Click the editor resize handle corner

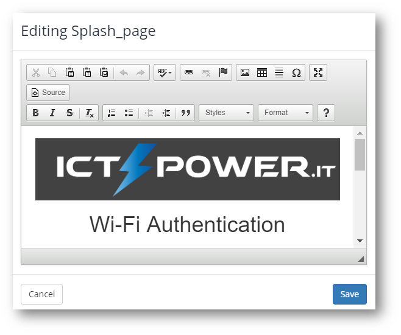pyautogui.click(x=361, y=259)
